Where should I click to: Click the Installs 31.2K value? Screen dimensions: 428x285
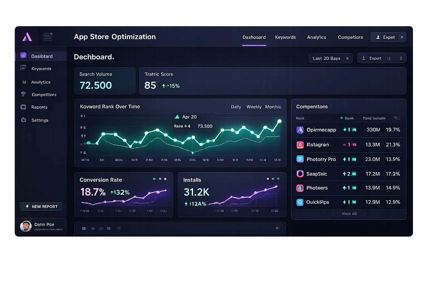click(196, 192)
